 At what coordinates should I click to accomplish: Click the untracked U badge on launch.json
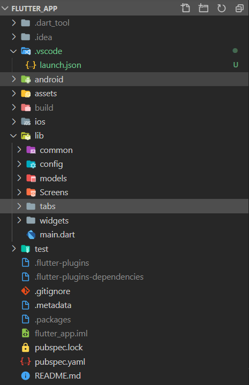(236, 65)
